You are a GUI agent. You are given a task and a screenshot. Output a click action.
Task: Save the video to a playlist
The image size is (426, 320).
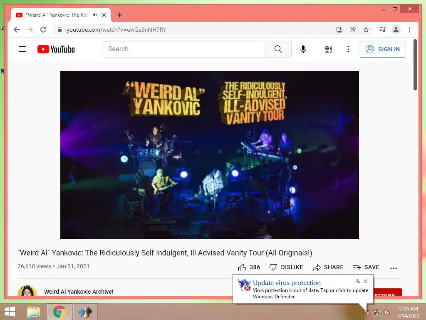366,267
